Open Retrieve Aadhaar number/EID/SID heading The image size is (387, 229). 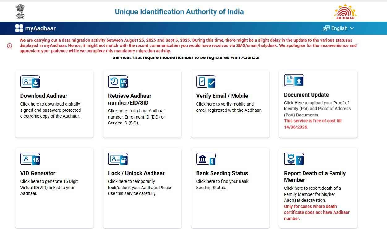point(130,99)
